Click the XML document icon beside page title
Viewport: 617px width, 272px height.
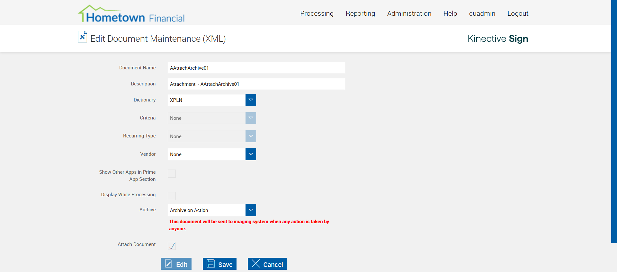[x=82, y=37]
